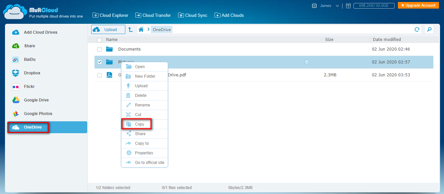Click the Documents folder icon
Screen dimensions: 444x194
coord(109,49)
